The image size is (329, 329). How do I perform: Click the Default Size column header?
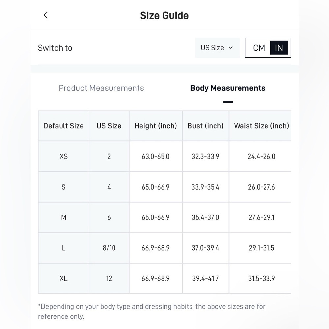click(63, 126)
